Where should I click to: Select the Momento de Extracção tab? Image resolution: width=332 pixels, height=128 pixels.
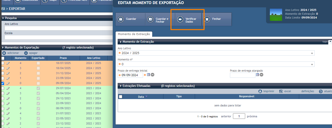134,34
